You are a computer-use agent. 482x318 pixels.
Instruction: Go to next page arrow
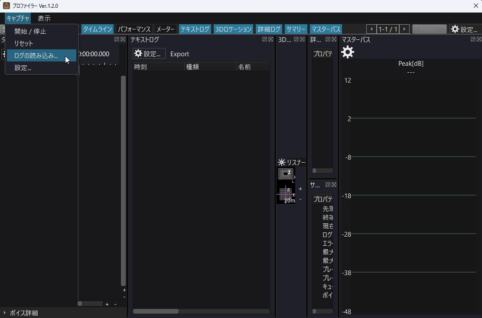pyautogui.click(x=404, y=29)
